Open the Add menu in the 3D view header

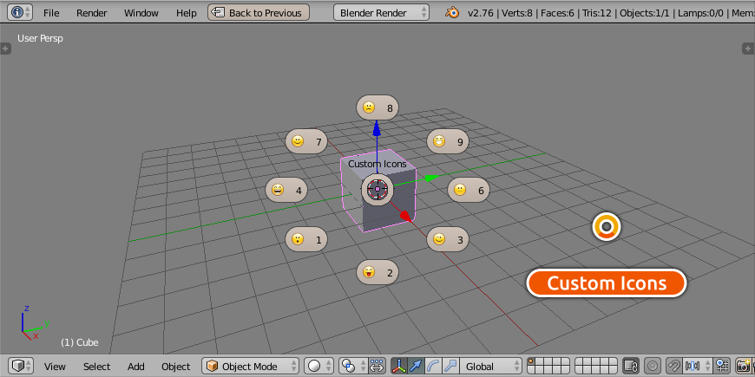(x=136, y=367)
